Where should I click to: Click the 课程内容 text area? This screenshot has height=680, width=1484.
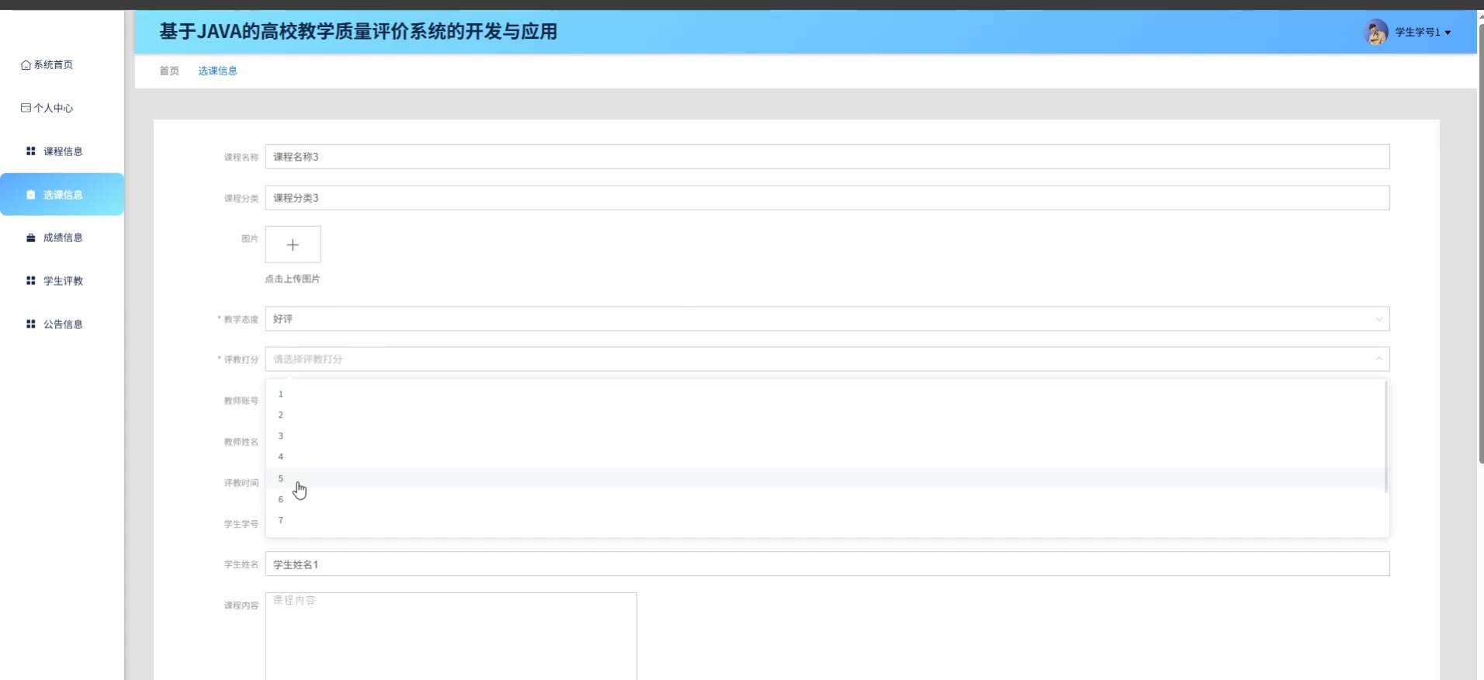click(451, 637)
